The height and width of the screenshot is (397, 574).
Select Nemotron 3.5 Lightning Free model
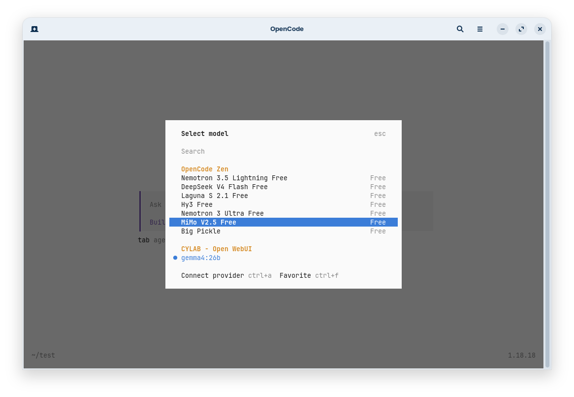click(284, 178)
